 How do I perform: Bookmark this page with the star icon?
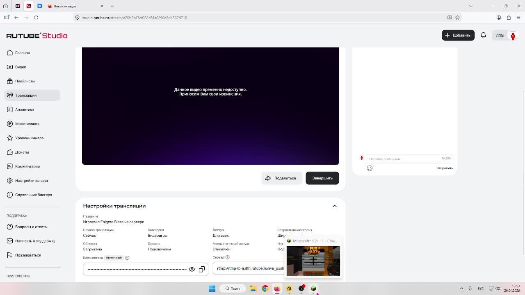point(457,18)
